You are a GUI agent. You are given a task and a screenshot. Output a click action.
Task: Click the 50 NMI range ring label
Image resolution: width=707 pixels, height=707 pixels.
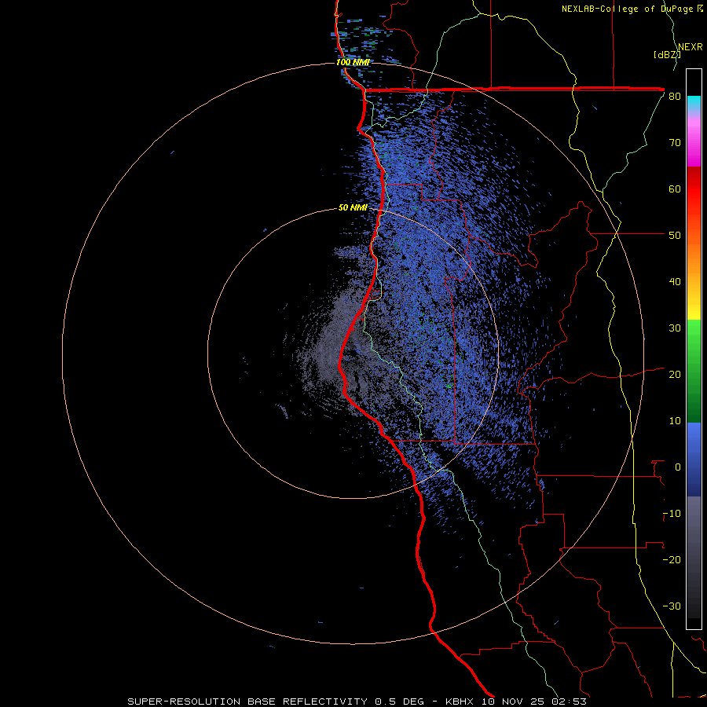pos(353,208)
